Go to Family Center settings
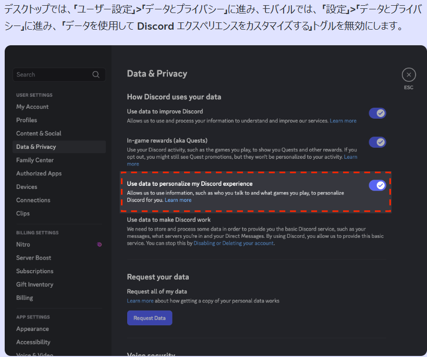427x357 pixels. pyautogui.click(x=35, y=160)
